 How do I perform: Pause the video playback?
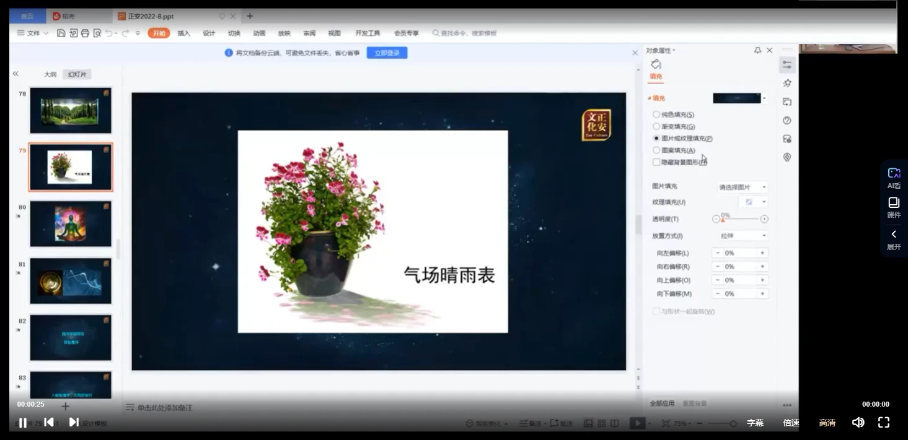point(22,423)
